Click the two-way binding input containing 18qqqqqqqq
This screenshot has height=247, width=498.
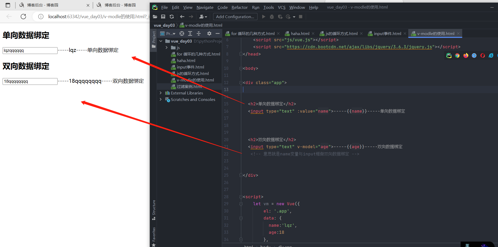point(30,81)
